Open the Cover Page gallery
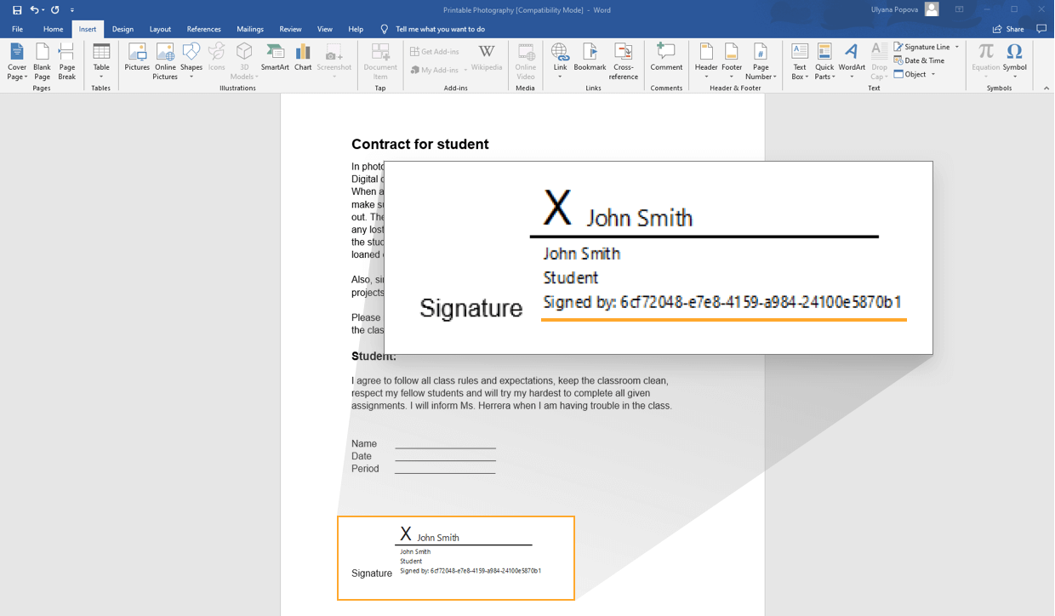1055x616 pixels. point(17,61)
